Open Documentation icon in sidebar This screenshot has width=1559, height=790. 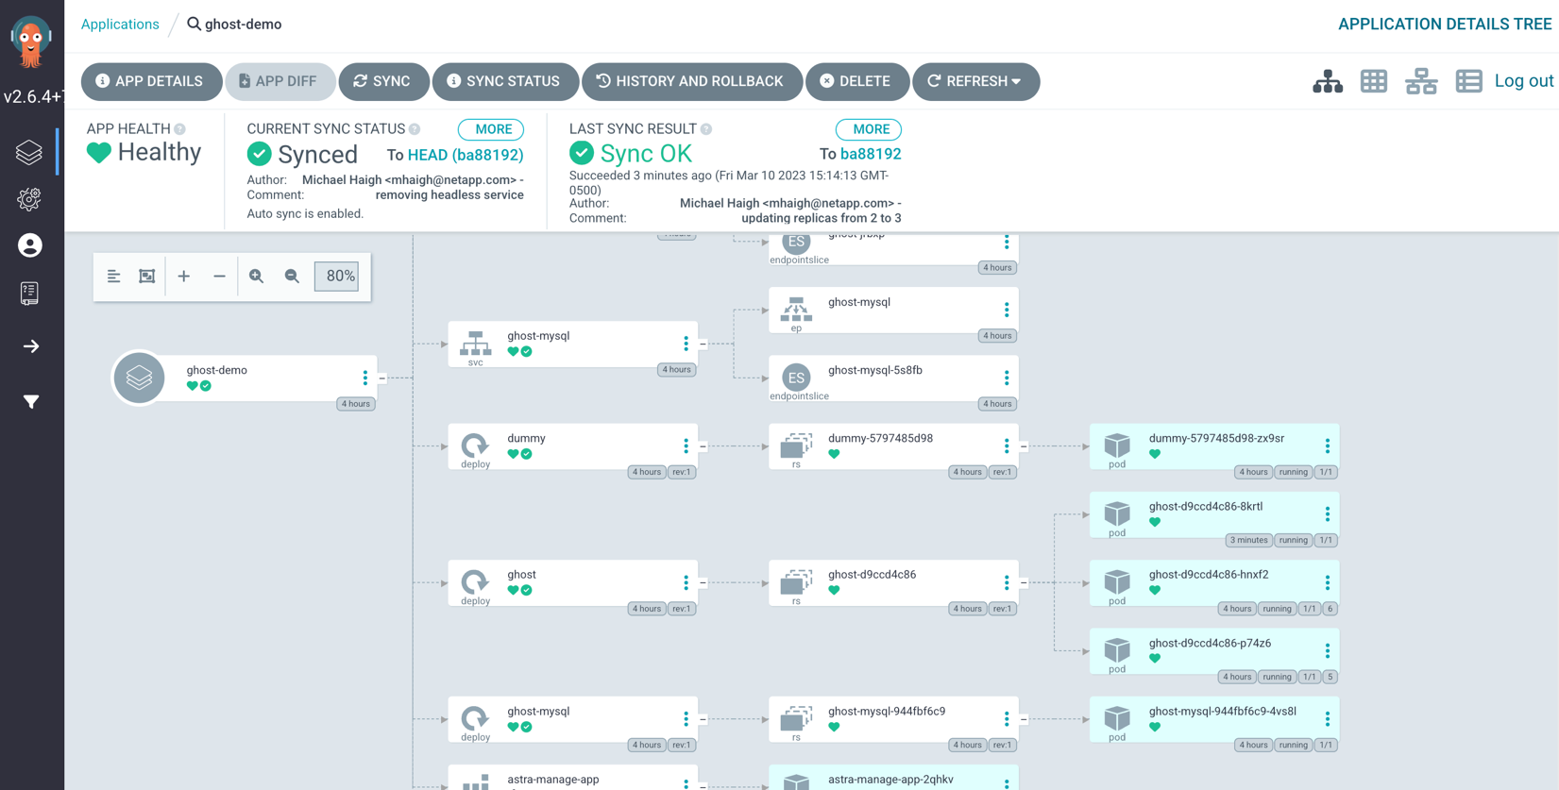pos(30,294)
